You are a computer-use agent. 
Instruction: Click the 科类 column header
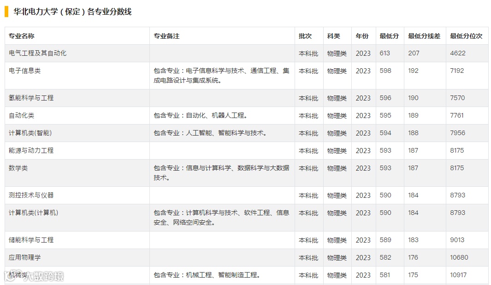[x=333, y=36]
